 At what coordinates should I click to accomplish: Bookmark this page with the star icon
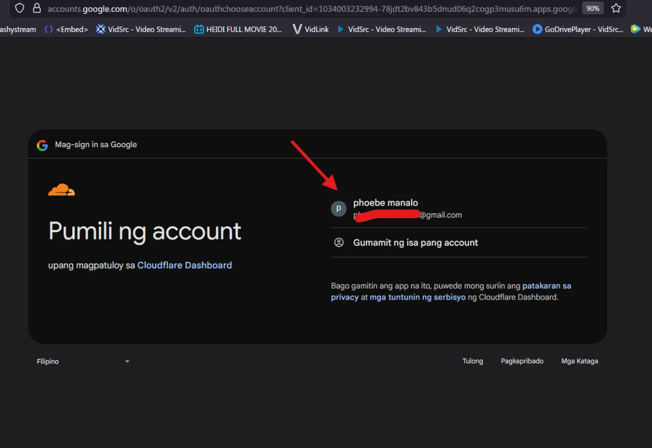coord(616,8)
